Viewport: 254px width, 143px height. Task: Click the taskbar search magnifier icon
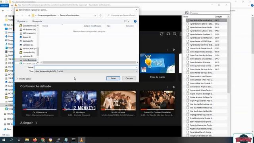(x=12, y=140)
